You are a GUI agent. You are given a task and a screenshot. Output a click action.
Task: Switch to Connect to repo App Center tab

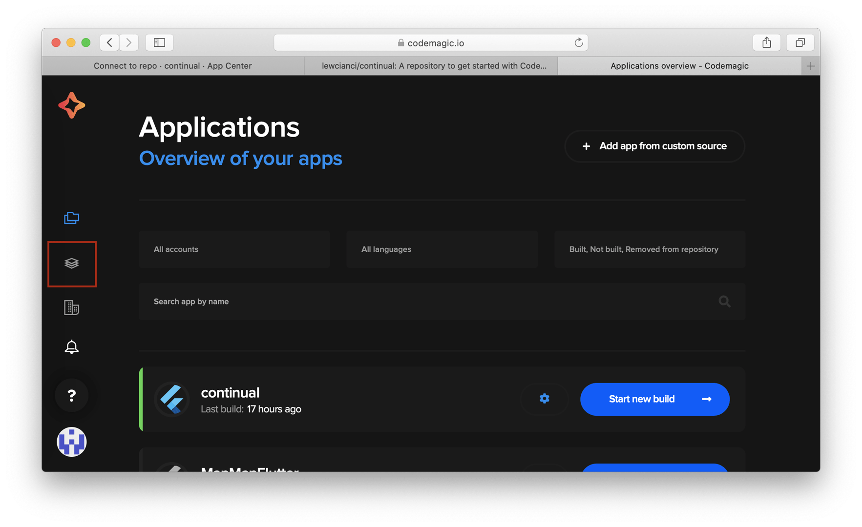point(173,66)
